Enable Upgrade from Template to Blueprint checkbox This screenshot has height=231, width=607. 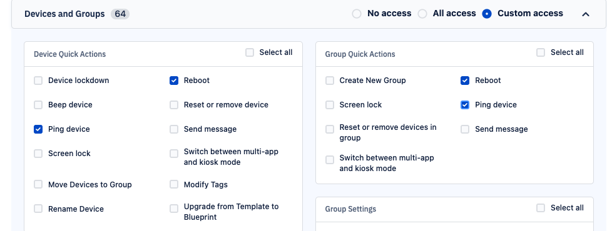(174, 209)
